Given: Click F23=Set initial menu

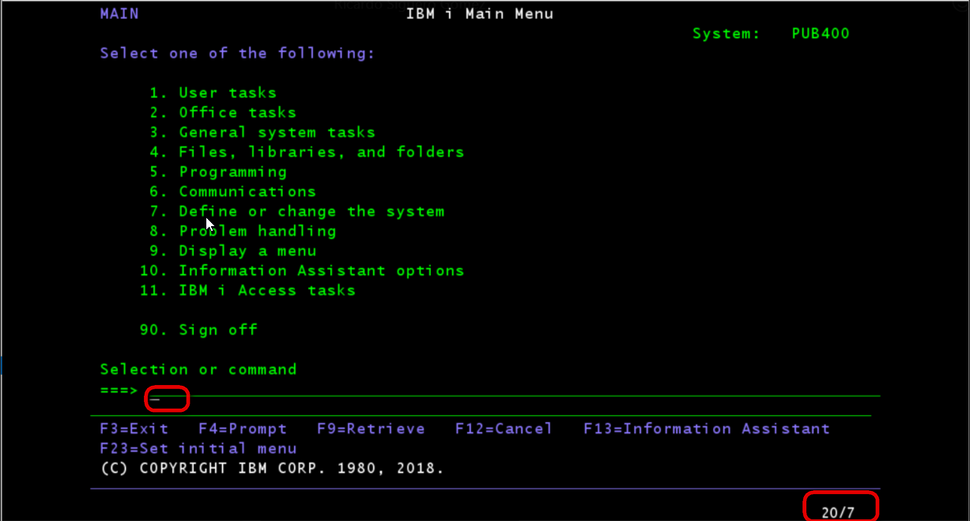Looking at the screenshot, I should tap(198, 449).
